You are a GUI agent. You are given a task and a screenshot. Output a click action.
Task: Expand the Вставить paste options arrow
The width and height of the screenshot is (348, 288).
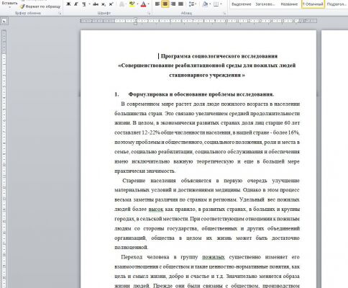[x=9, y=8]
